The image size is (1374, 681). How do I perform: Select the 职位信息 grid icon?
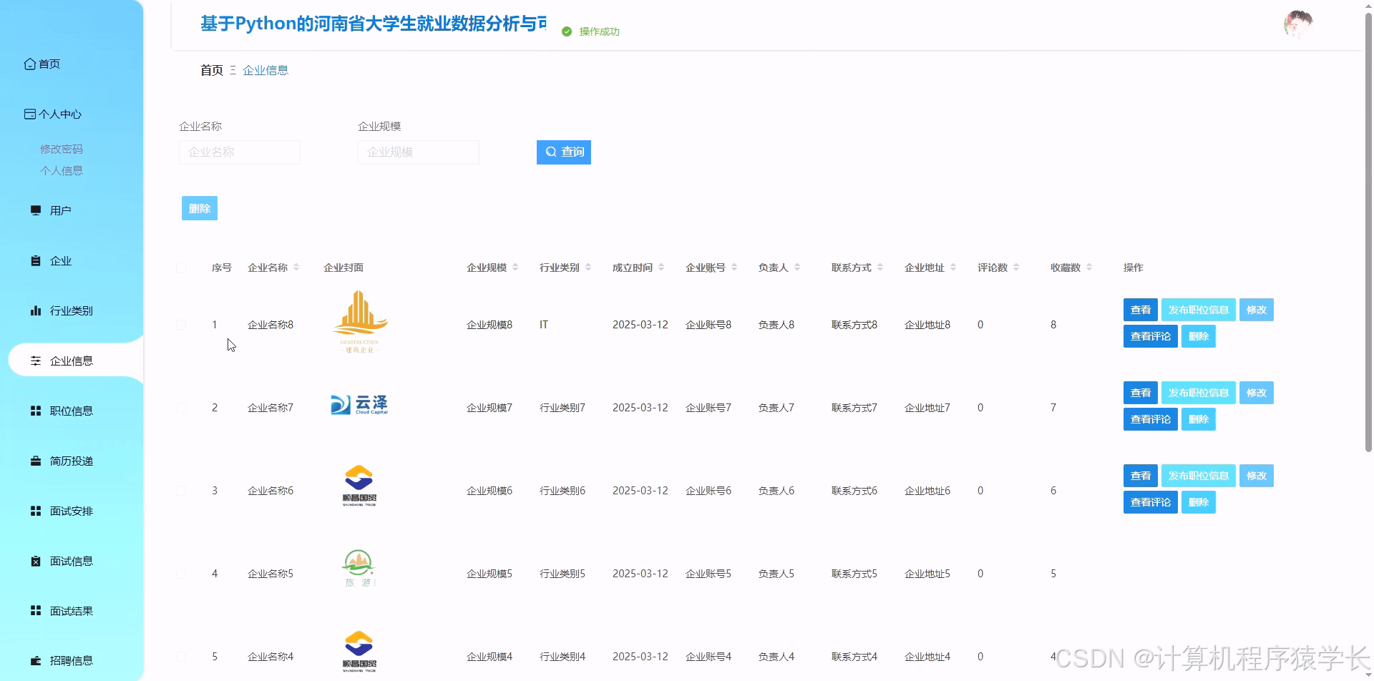[x=36, y=410]
